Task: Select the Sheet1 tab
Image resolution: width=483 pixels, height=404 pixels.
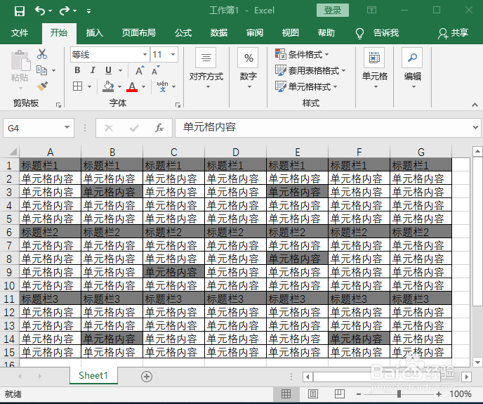Action: click(x=93, y=376)
